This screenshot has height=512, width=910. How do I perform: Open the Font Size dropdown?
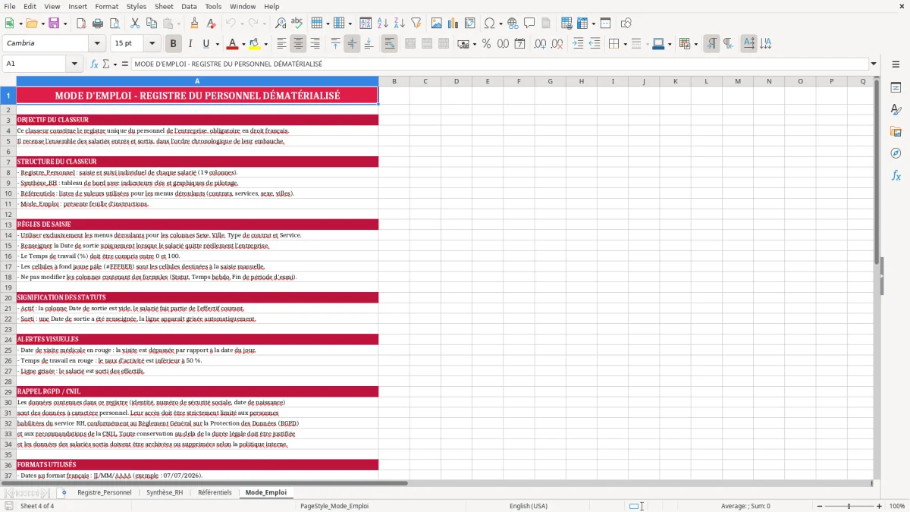click(152, 44)
